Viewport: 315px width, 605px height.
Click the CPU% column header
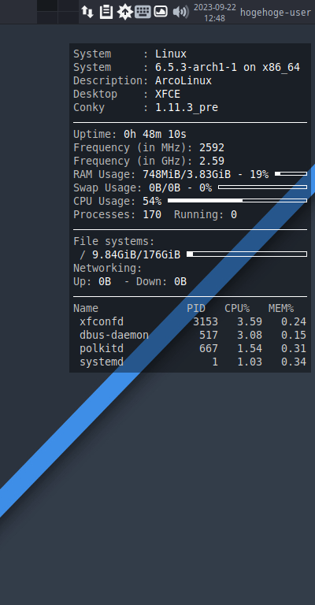237,308
